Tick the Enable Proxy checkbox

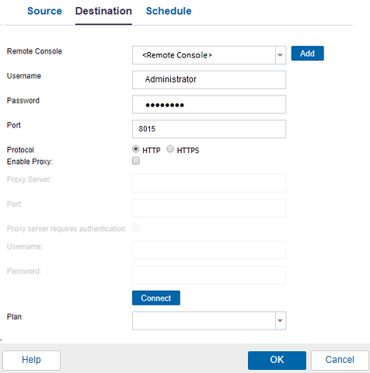(x=136, y=161)
